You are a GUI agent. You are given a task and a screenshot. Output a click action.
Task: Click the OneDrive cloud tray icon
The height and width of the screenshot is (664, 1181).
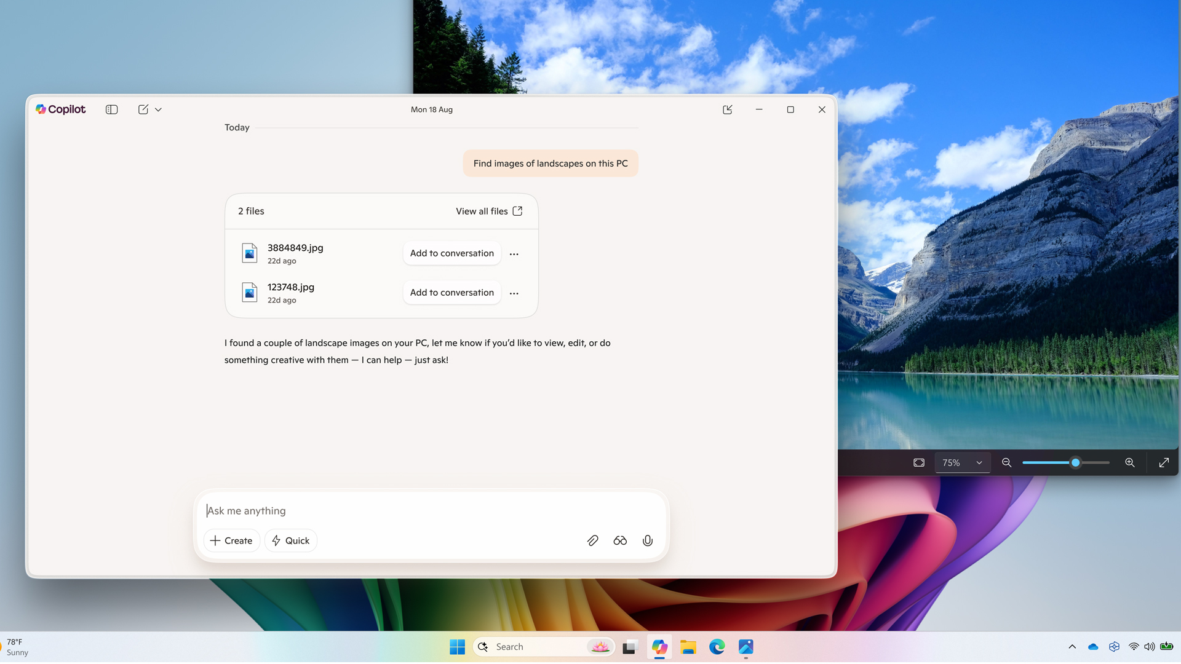pyautogui.click(x=1093, y=647)
